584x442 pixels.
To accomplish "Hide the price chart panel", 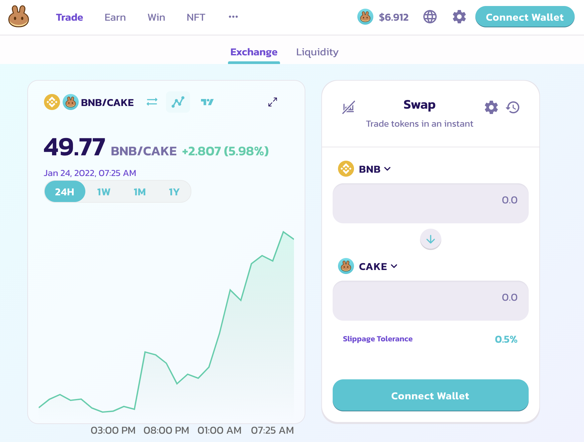I will pyautogui.click(x=349, y=107).
